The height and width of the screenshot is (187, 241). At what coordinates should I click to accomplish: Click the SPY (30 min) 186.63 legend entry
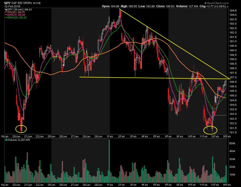20,10
